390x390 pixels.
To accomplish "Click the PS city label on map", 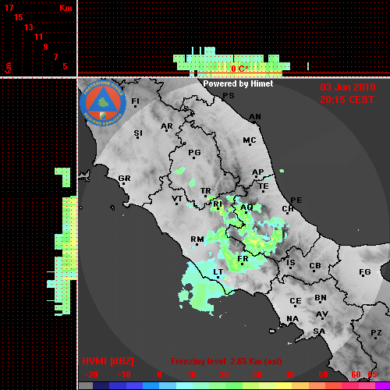I will [229, 96].
